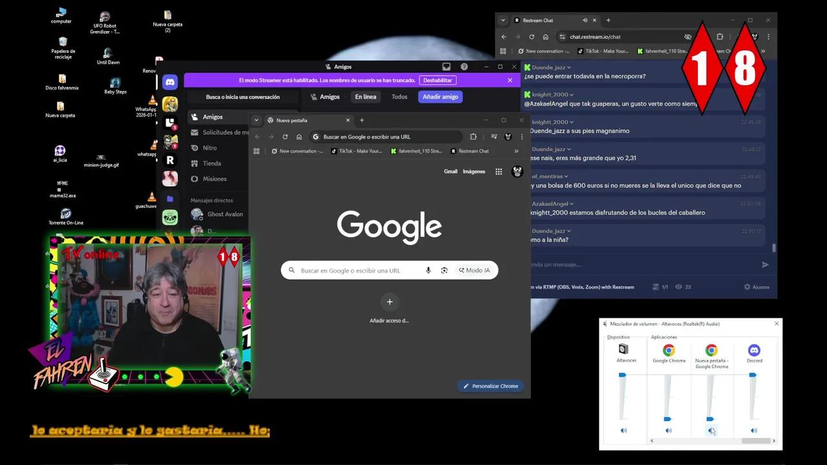This screenshot has width=827, height=465.
Task: Expand options for knightt_2000 on AzakaelAngel message
Action: tap(572, 94)
